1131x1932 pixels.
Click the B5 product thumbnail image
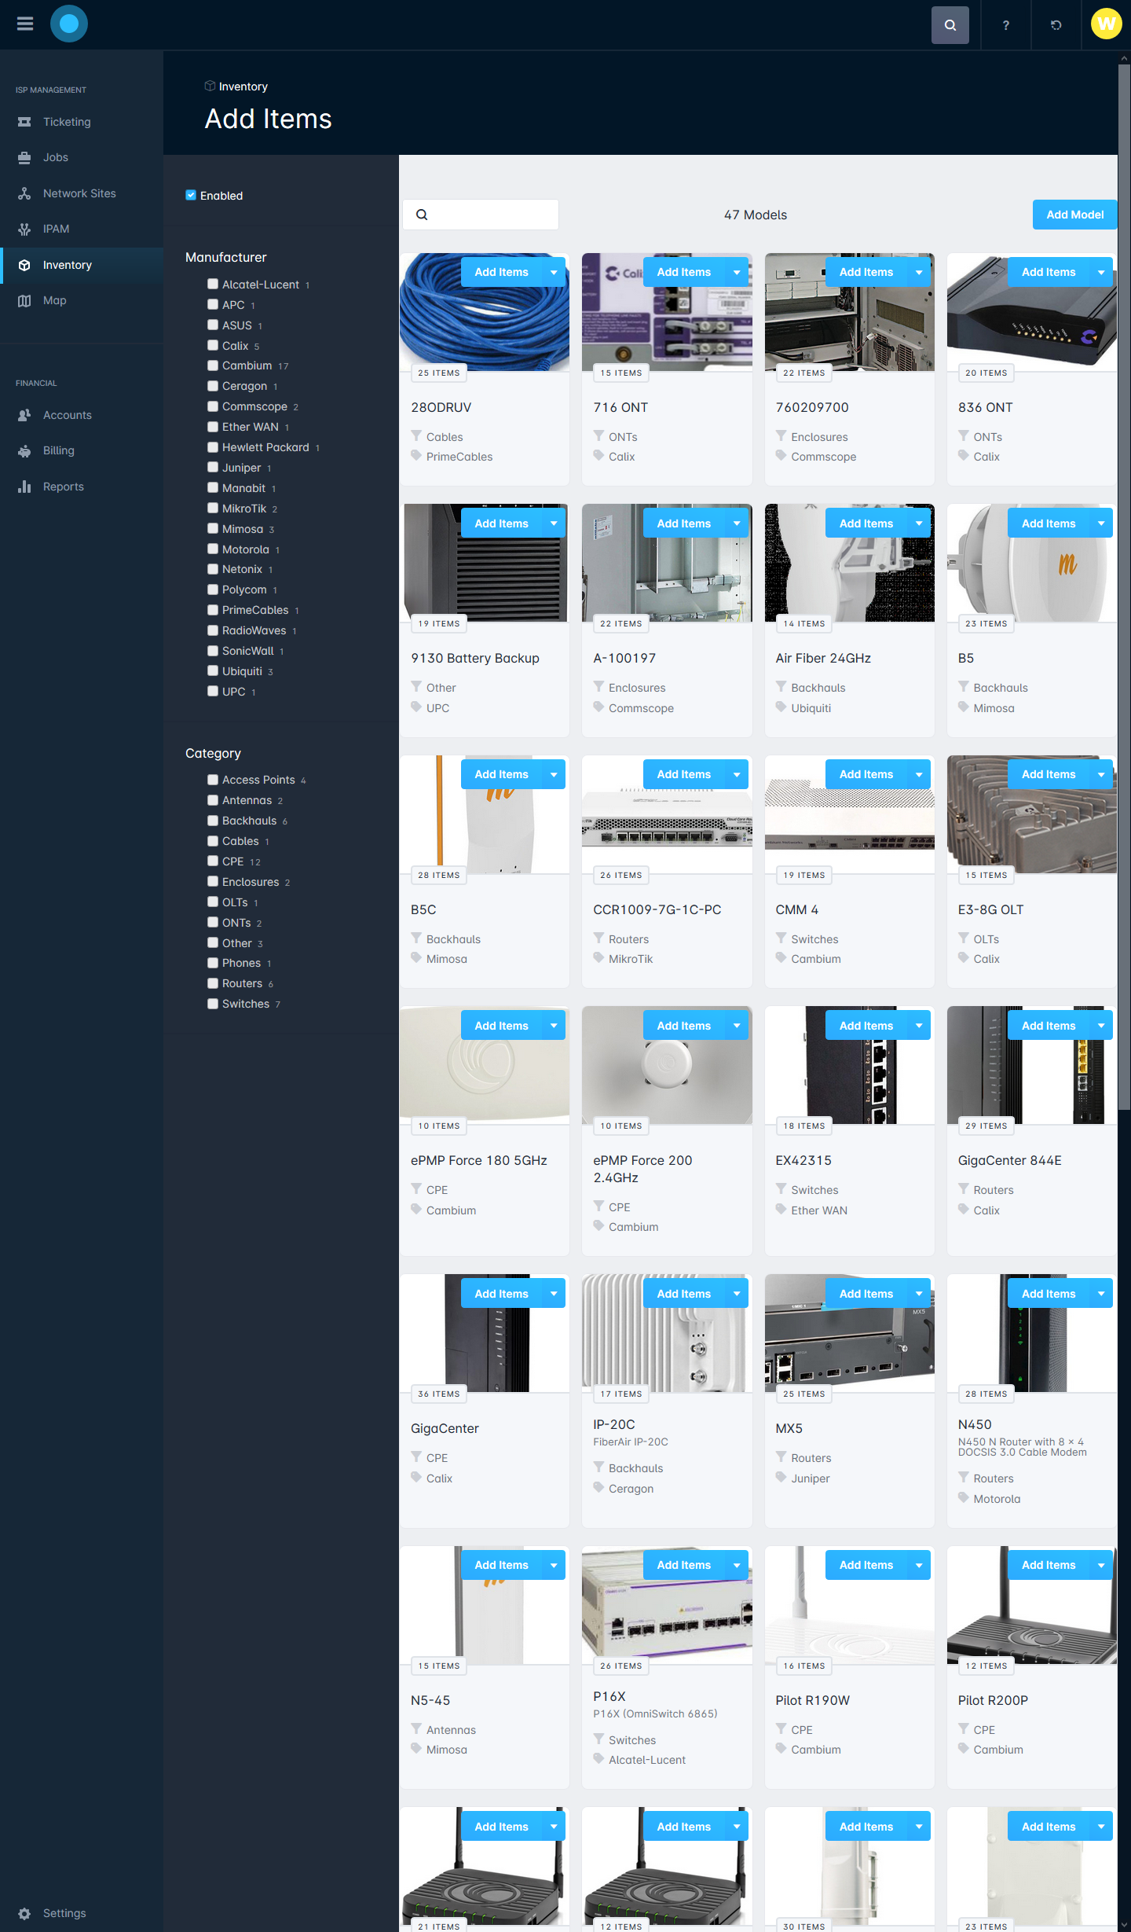[1031, 563]
